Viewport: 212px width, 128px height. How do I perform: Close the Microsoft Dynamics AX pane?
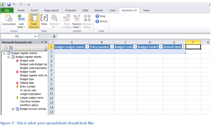coord(46,42)
